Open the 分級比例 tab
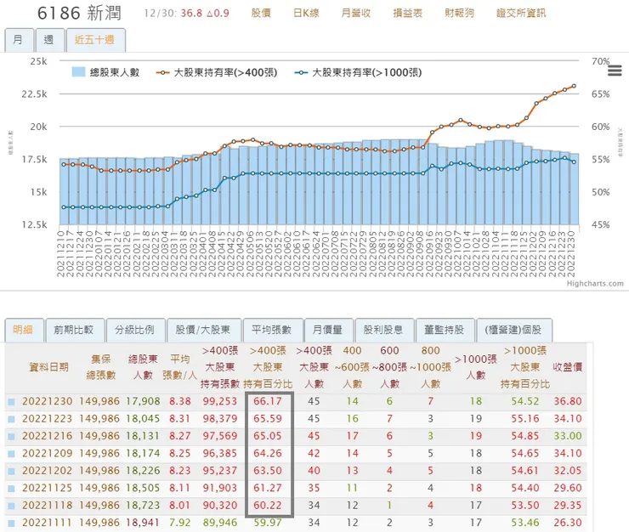This screenshot has width=629, height=532. [135, 330]
